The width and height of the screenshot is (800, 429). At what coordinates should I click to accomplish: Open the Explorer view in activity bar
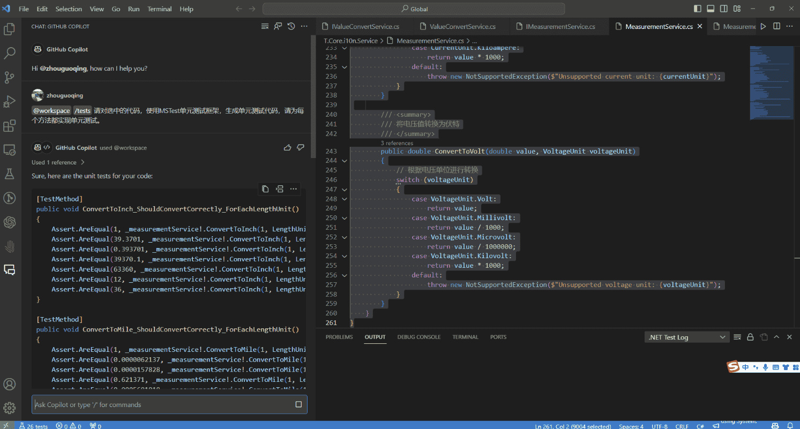9,29
